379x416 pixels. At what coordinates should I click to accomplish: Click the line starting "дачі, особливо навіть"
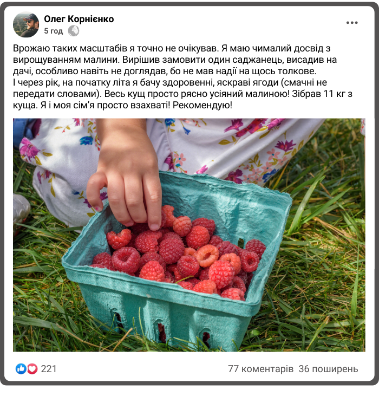[x=165, y=71]
